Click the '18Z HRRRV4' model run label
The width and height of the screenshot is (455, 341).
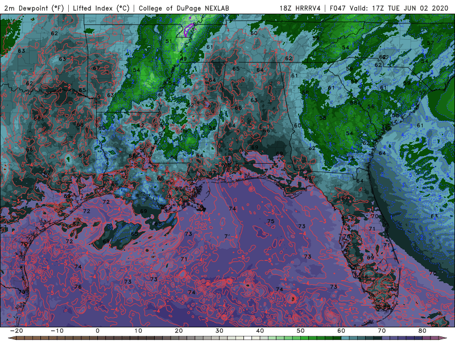[x=300, y=9]
